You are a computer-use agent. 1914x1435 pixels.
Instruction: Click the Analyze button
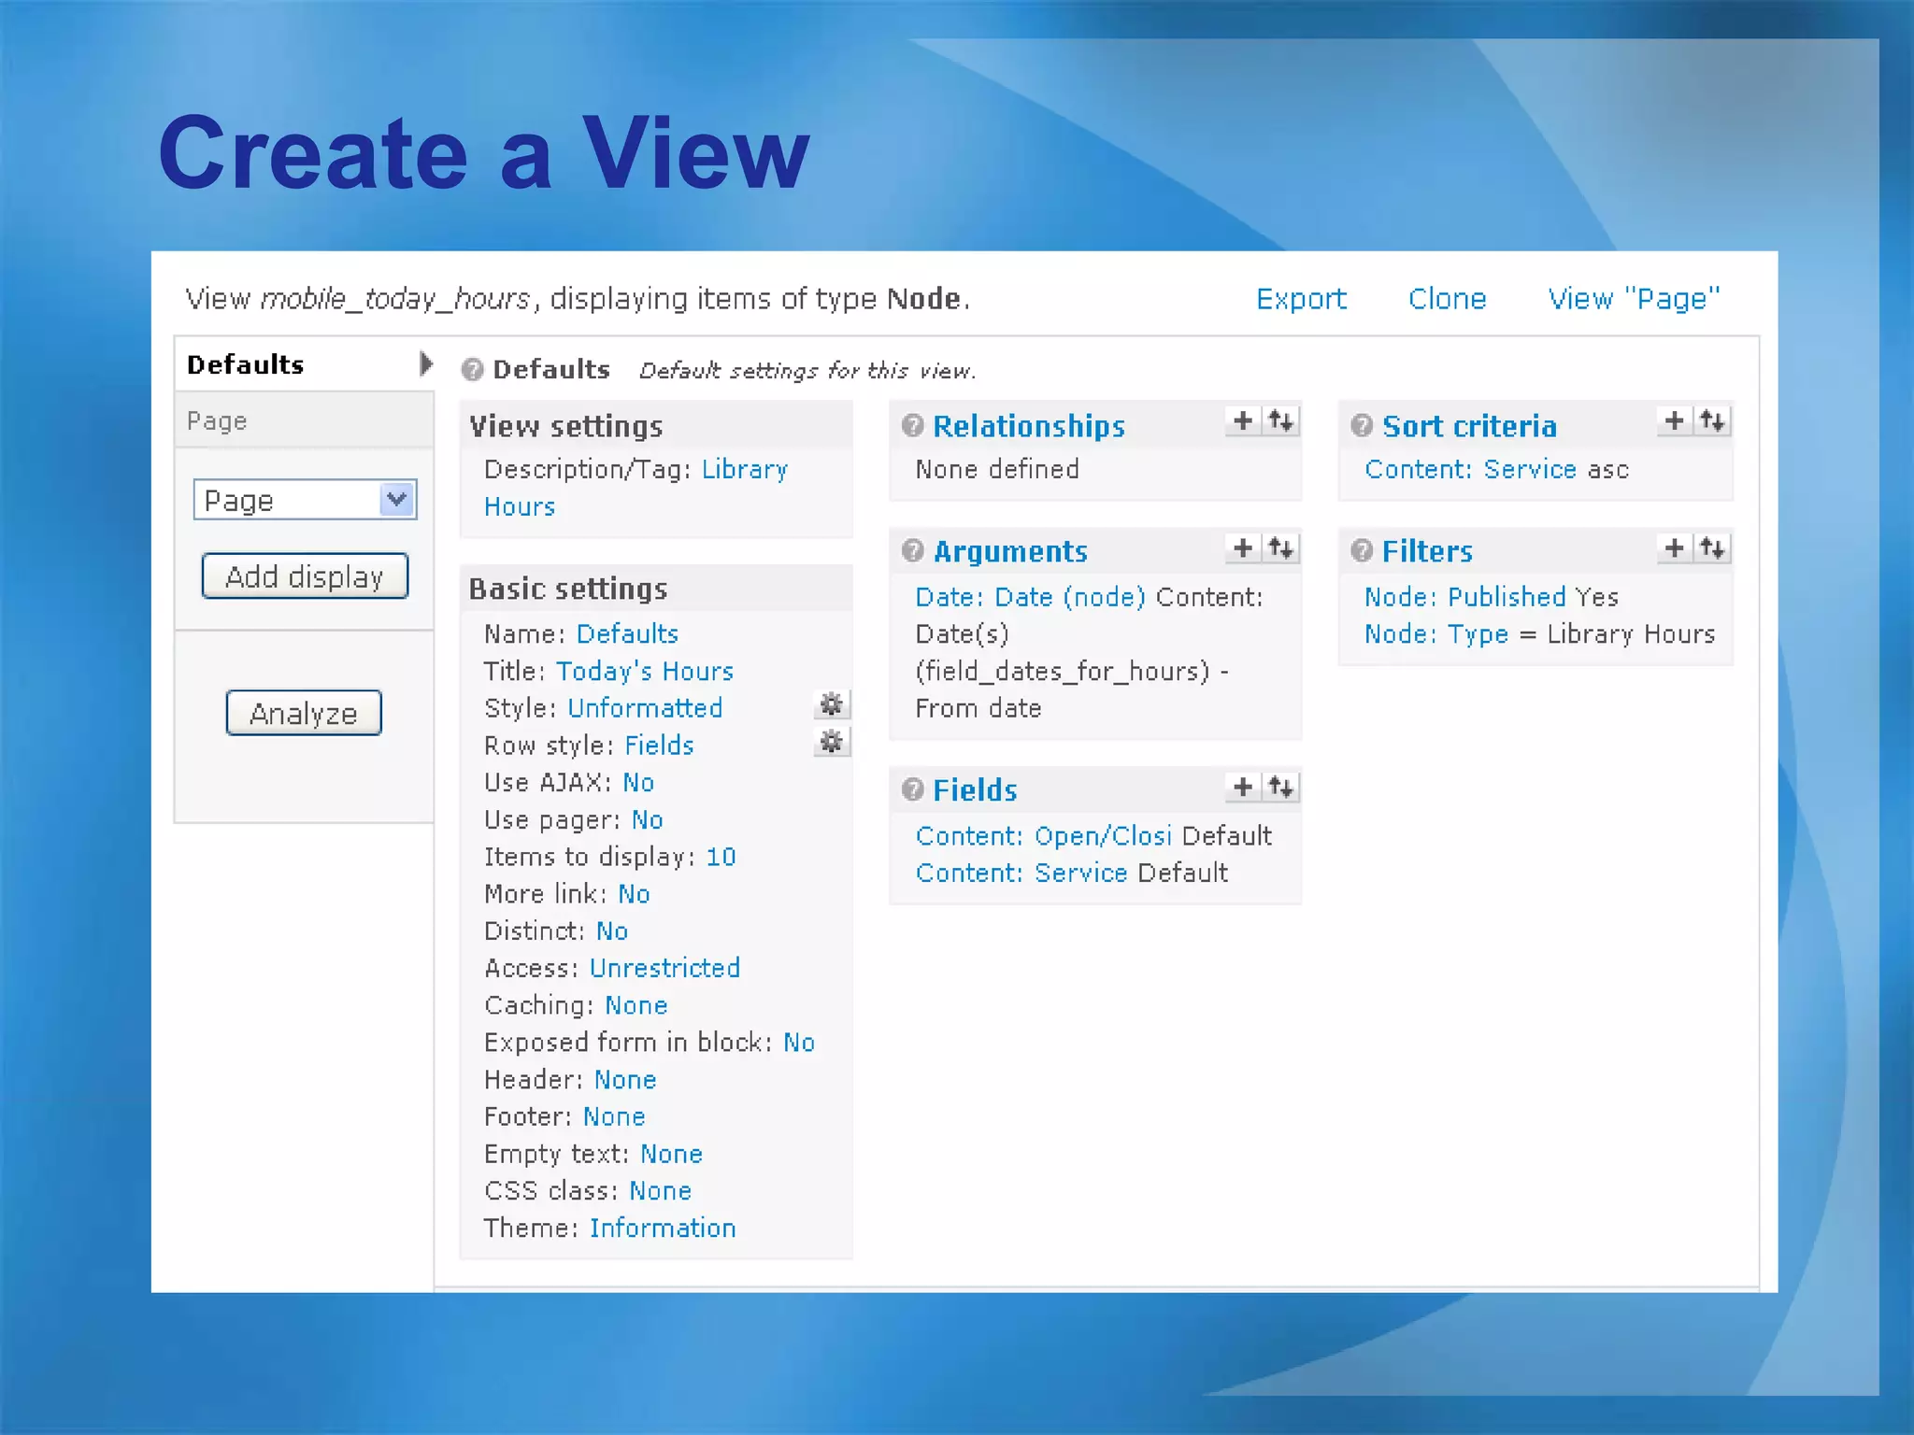(x=304, y=714)
